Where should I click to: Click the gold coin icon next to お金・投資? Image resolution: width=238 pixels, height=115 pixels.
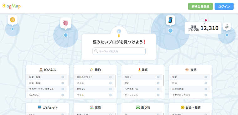coord(183,107)
